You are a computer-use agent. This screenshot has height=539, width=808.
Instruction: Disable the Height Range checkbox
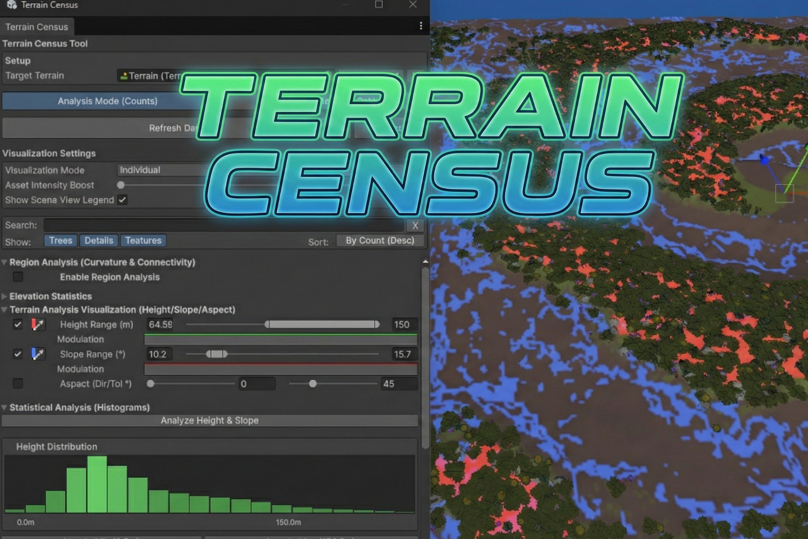[18, 325]
